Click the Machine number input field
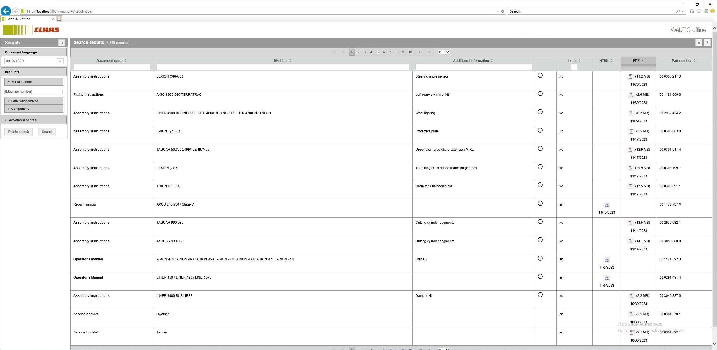This screenshot has height=350, width=717. pos(34,92)
